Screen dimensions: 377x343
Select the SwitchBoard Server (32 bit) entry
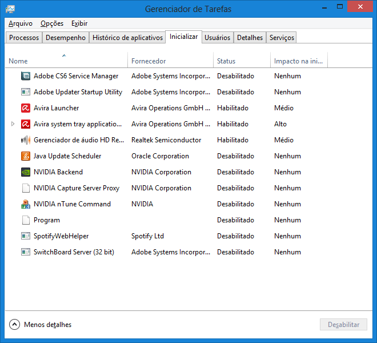tap(74, 252)
